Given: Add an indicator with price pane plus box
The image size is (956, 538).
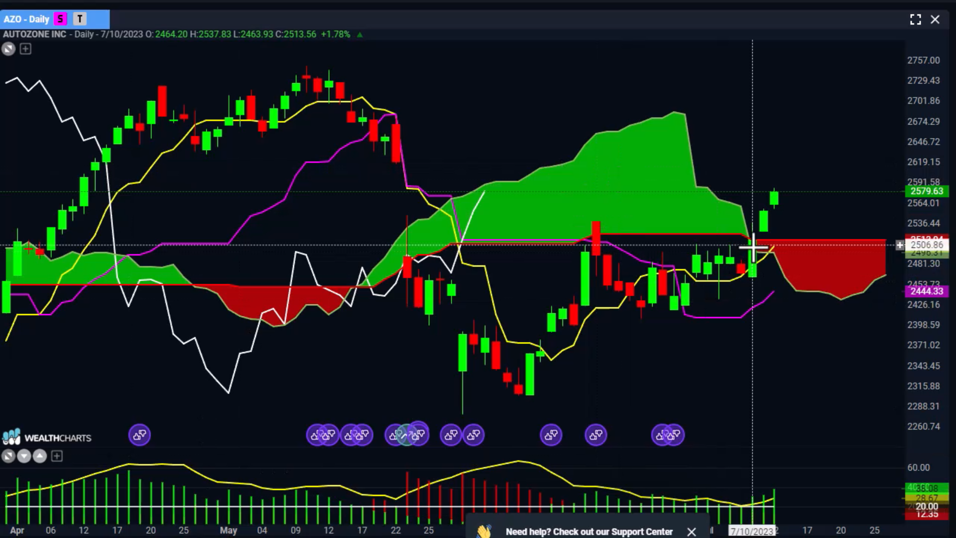Looking at the screenshot, I should [25, 49].
